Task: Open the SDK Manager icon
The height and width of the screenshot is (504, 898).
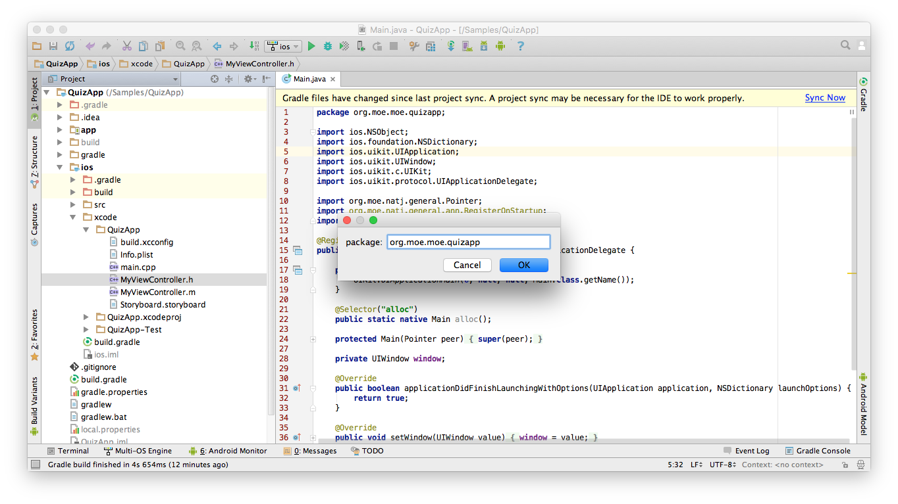Action: coord(484,46)
